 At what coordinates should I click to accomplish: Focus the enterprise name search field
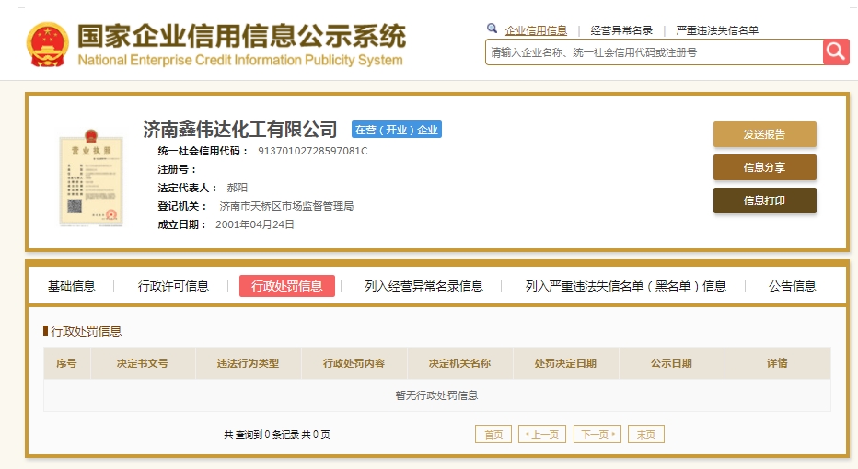(x=654, y=51)
